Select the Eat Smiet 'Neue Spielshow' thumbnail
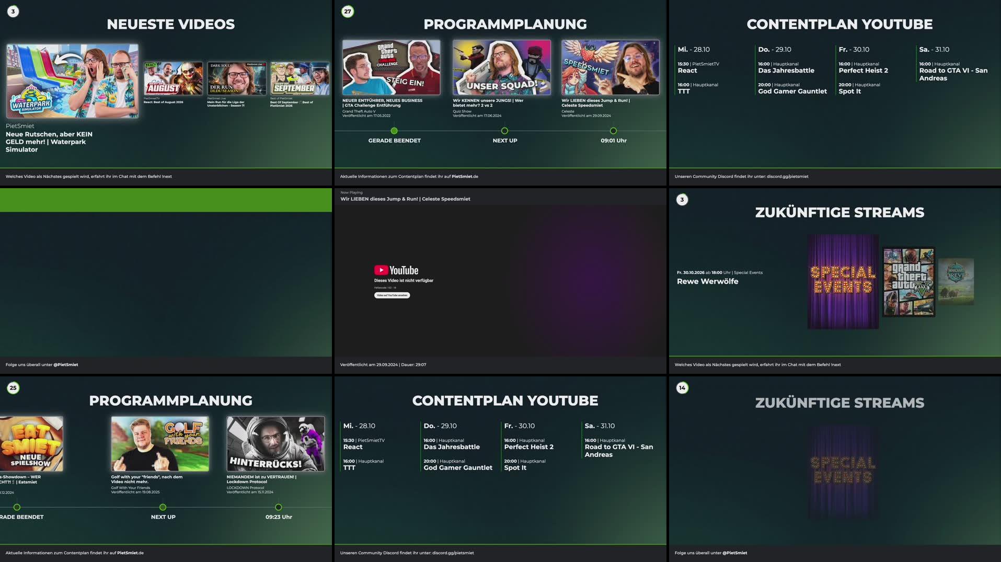Viewport: 1001px width, 562px height. 31,444
